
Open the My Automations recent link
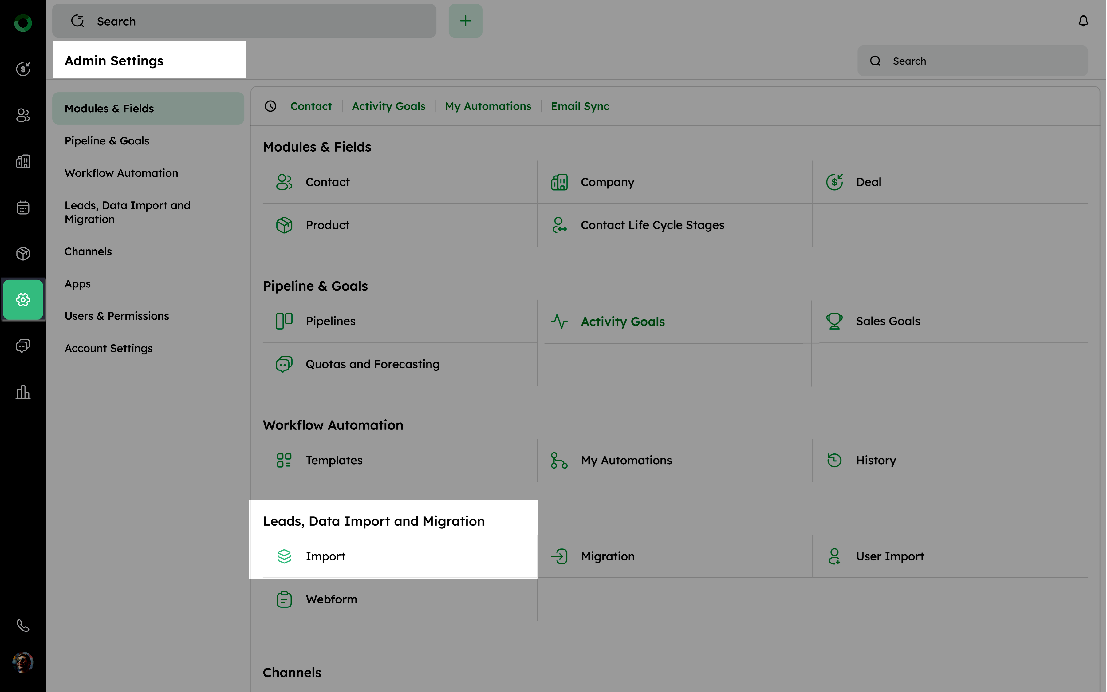[488, 106]
